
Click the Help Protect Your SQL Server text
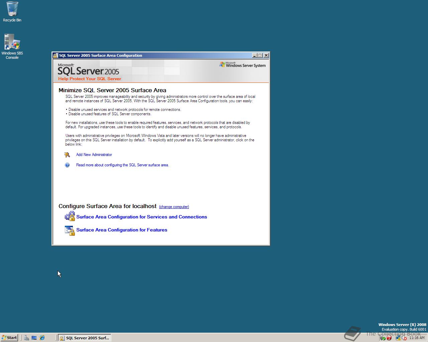pos(90,79)
